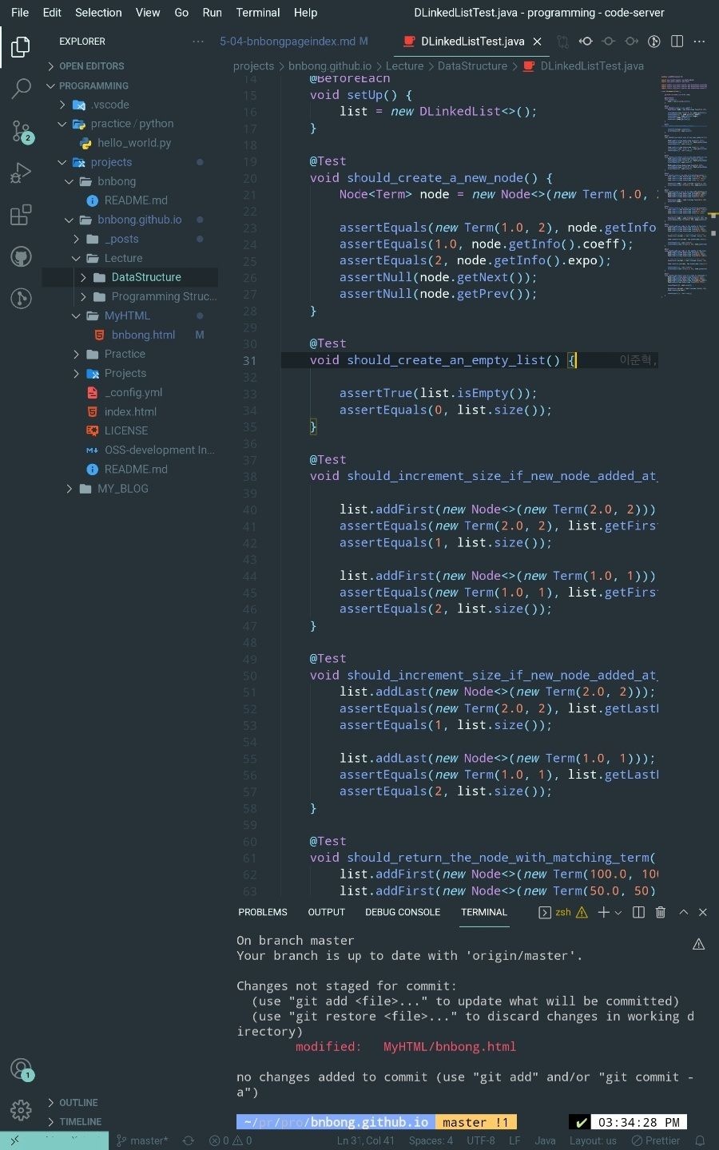This screenshot has width=719, height=1150.
Task: Expand the _posts folder
Action: click(130, 239)
